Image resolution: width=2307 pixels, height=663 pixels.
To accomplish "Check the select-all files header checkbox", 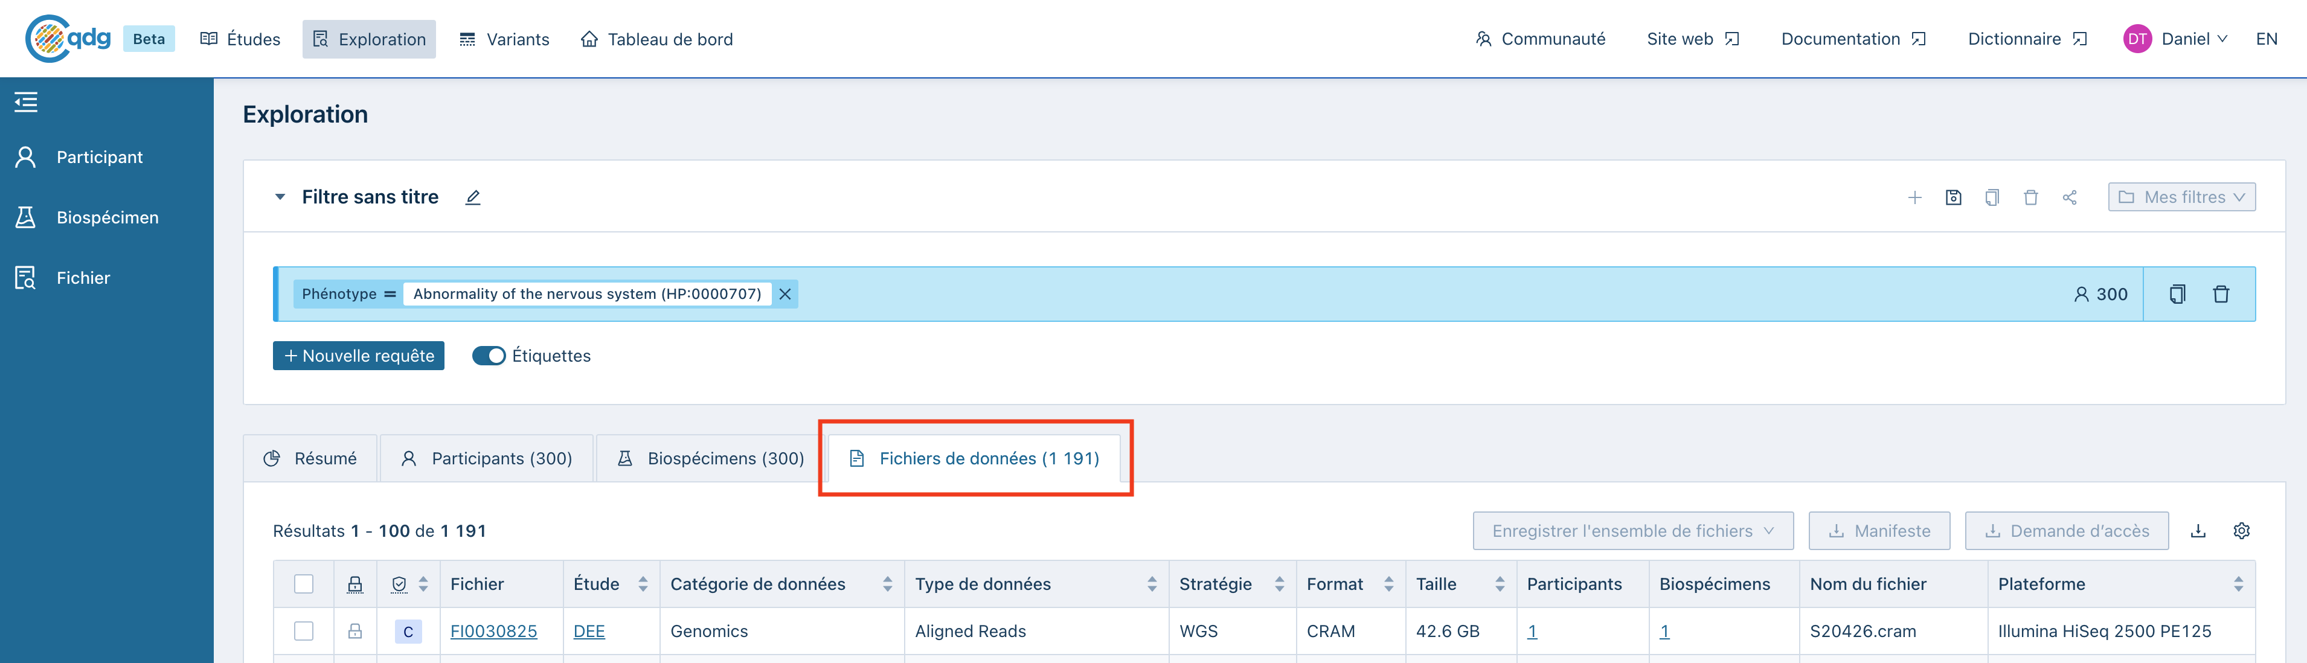I will (x=304, y=584).
